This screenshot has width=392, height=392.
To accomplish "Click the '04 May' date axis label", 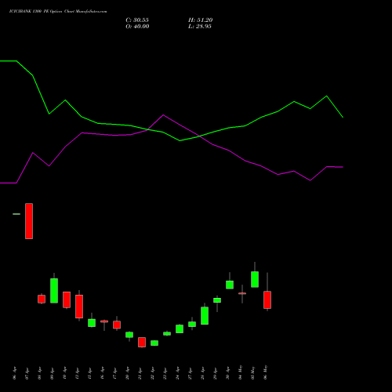I will tap(240, 372).
